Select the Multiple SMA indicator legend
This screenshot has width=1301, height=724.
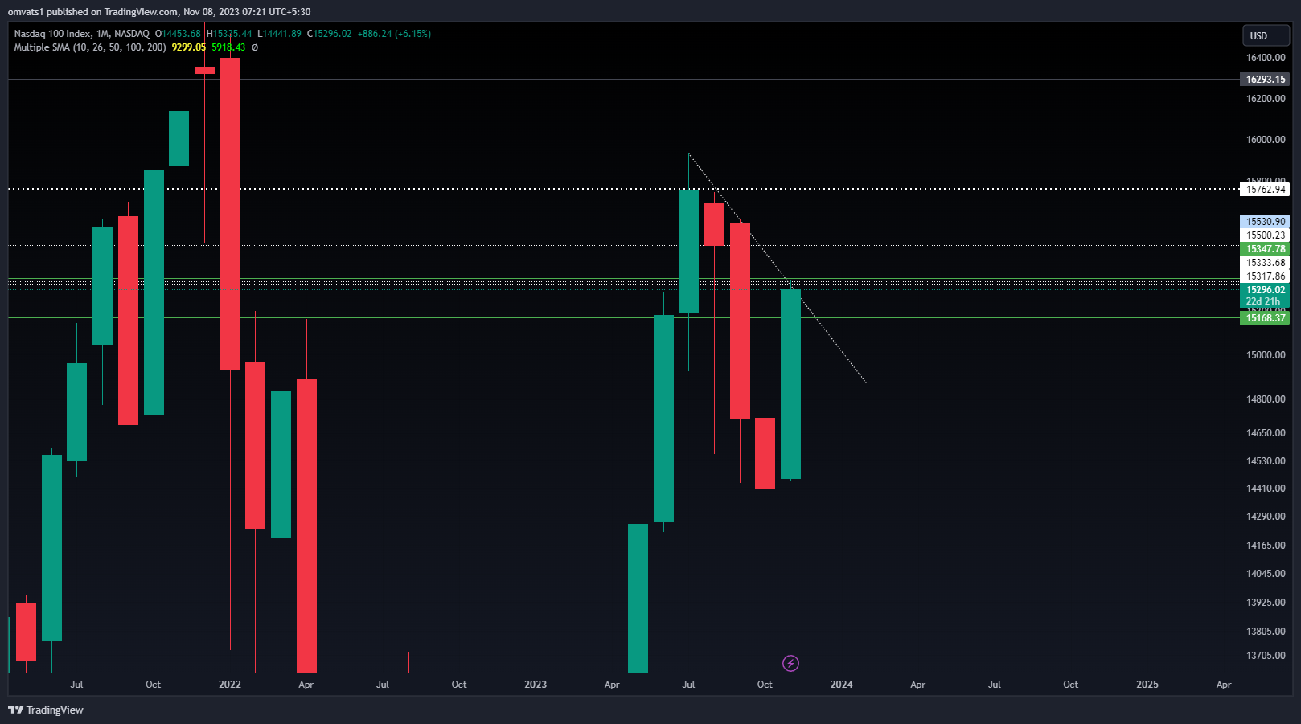point(90,47)
